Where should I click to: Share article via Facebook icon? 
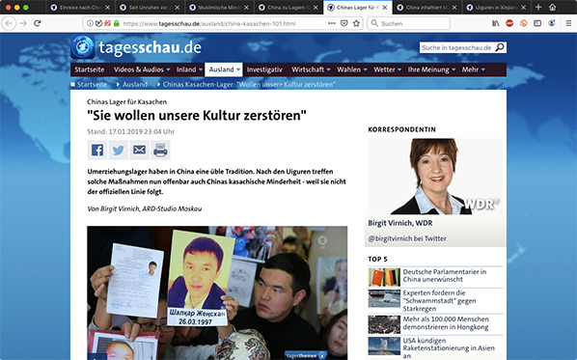97,150
